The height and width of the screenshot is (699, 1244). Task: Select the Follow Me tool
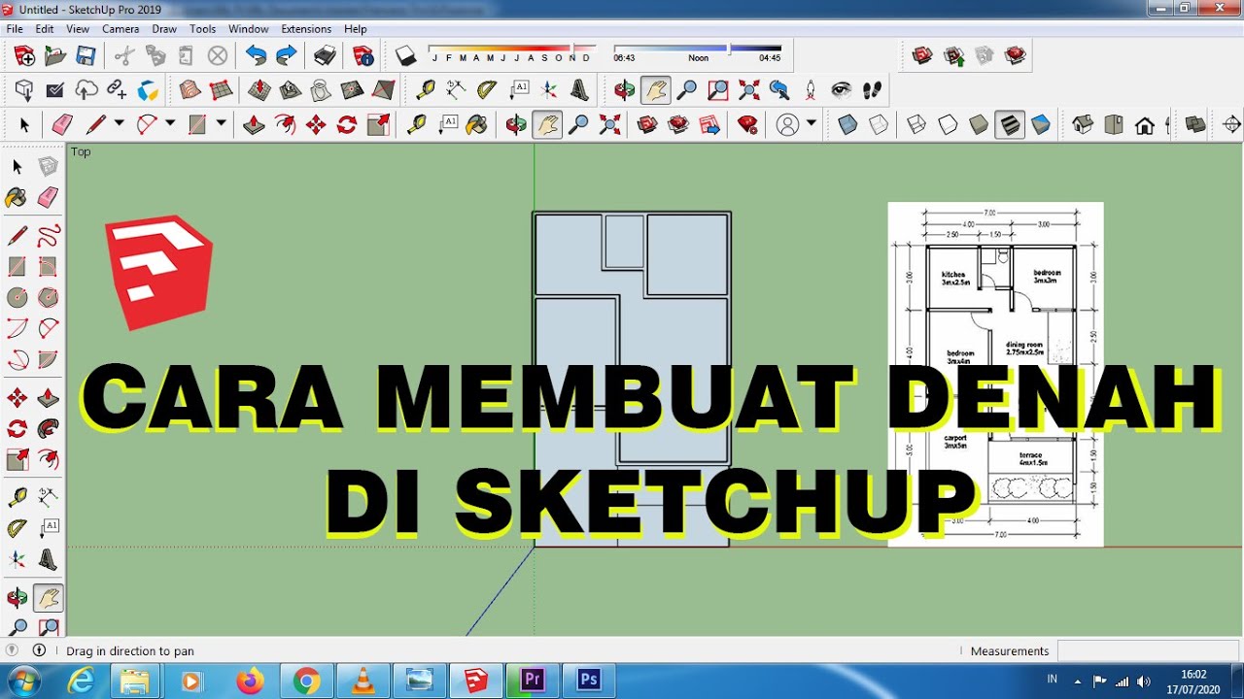tap(49, 428)
